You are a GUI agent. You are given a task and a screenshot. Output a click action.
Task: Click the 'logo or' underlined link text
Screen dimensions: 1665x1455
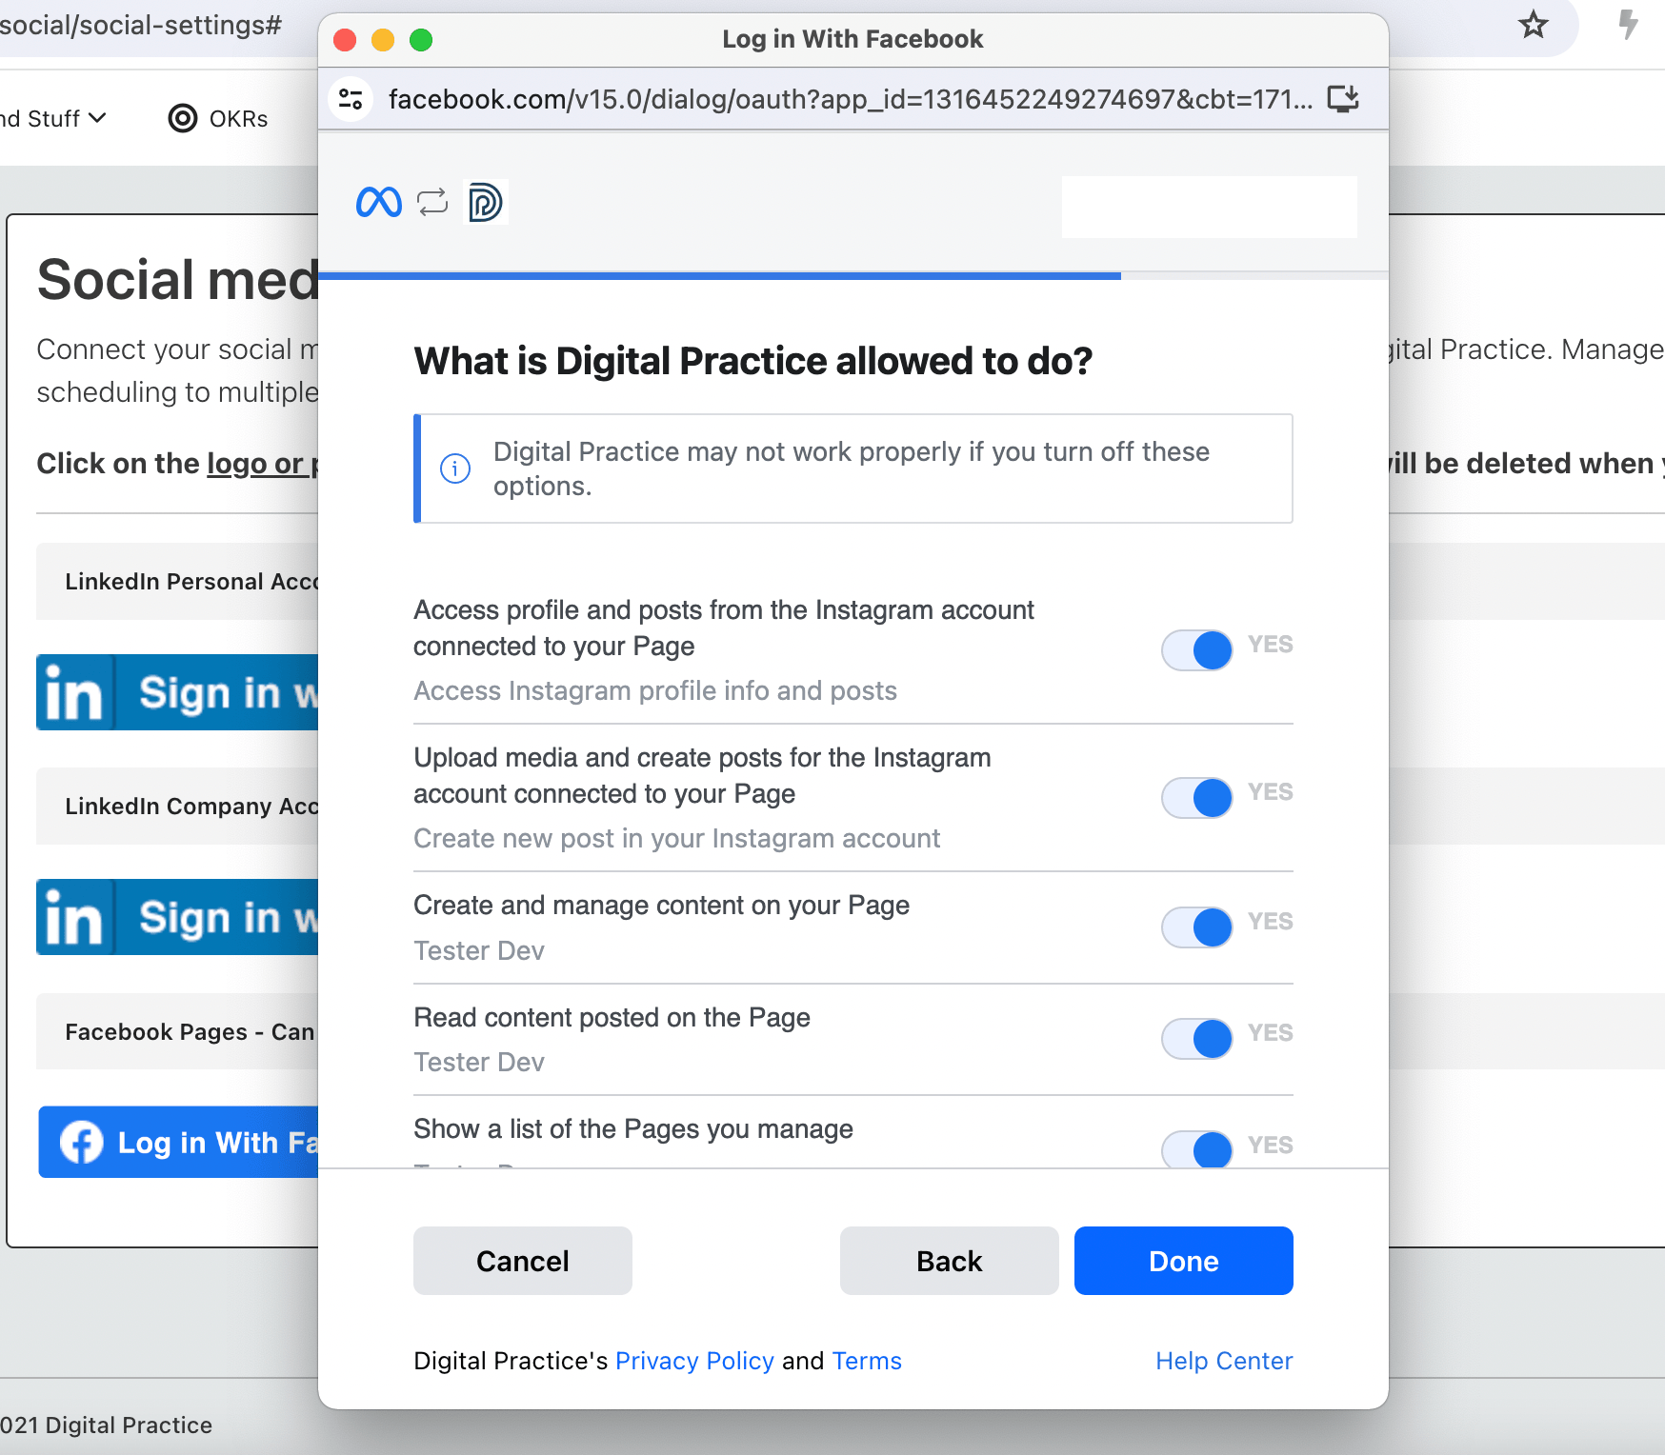[x=255, y=464]
